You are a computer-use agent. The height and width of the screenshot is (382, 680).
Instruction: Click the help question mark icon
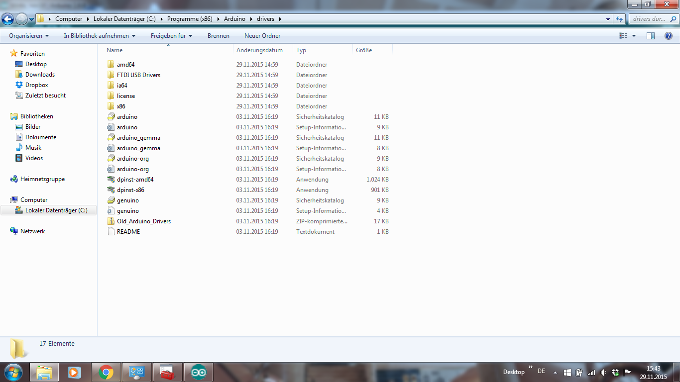(669, 36)
